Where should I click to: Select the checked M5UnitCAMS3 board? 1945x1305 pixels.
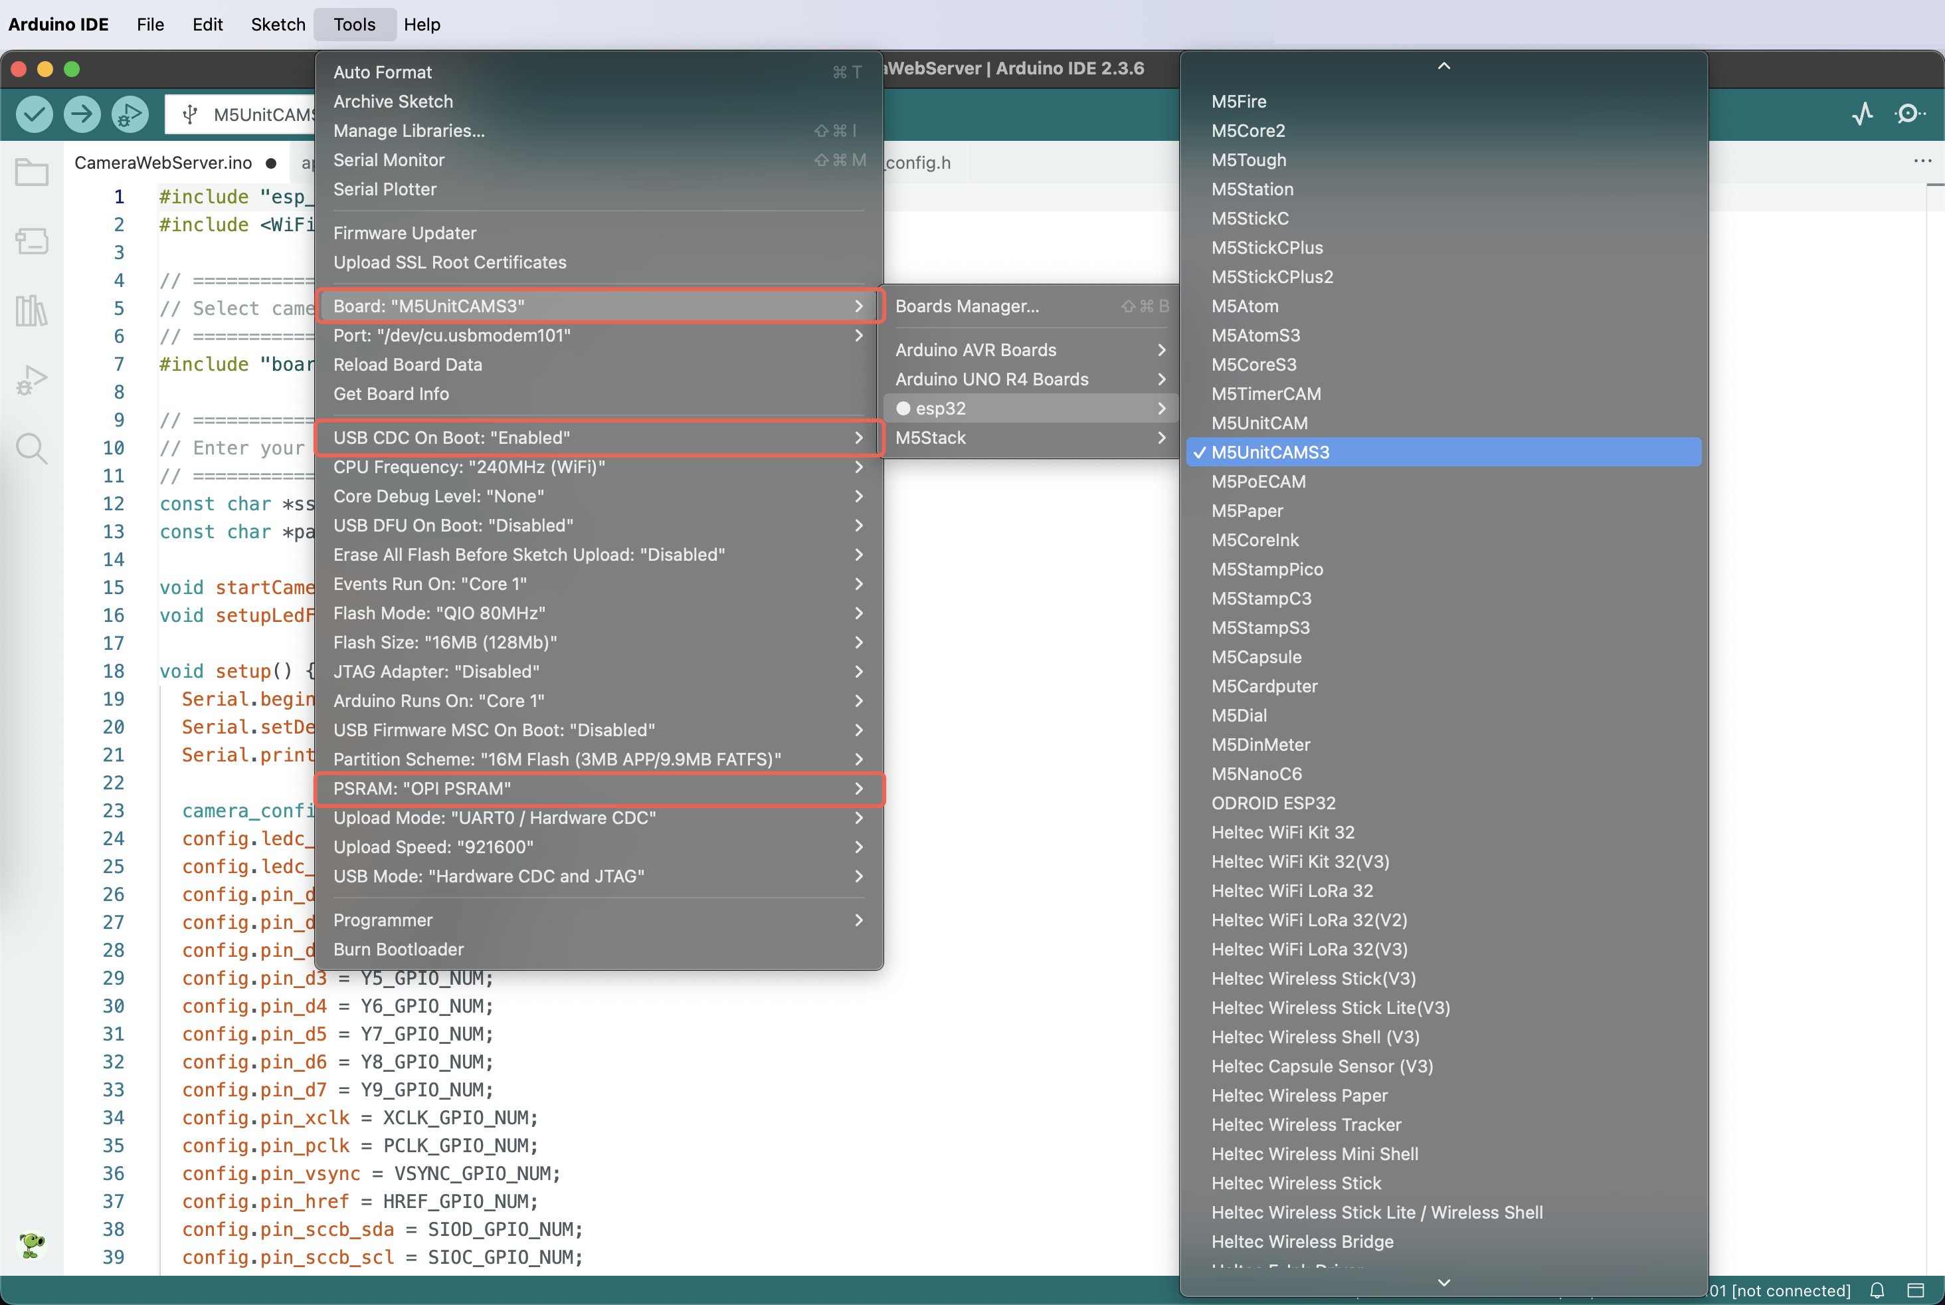click(x=1443, y=452)
